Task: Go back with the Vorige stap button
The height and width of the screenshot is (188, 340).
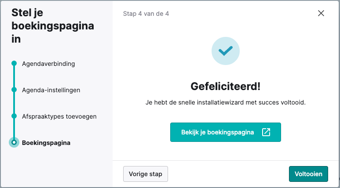Action: (x=146, y=174)
